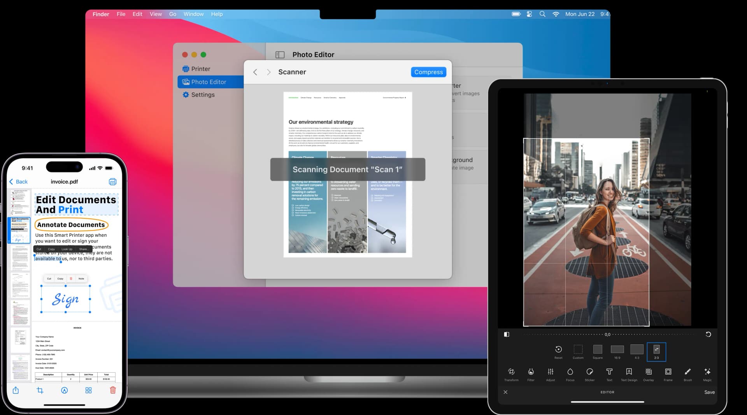Select the highlighted second page thumbnail on iPhone

tap(19, 230)
